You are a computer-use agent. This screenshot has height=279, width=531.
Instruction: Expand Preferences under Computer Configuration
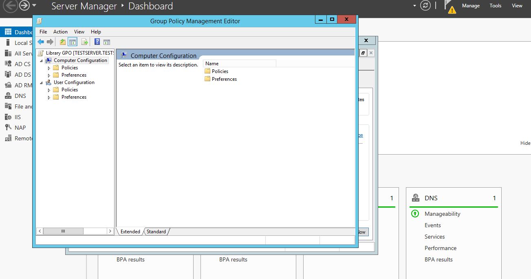(x=49, y=75)
